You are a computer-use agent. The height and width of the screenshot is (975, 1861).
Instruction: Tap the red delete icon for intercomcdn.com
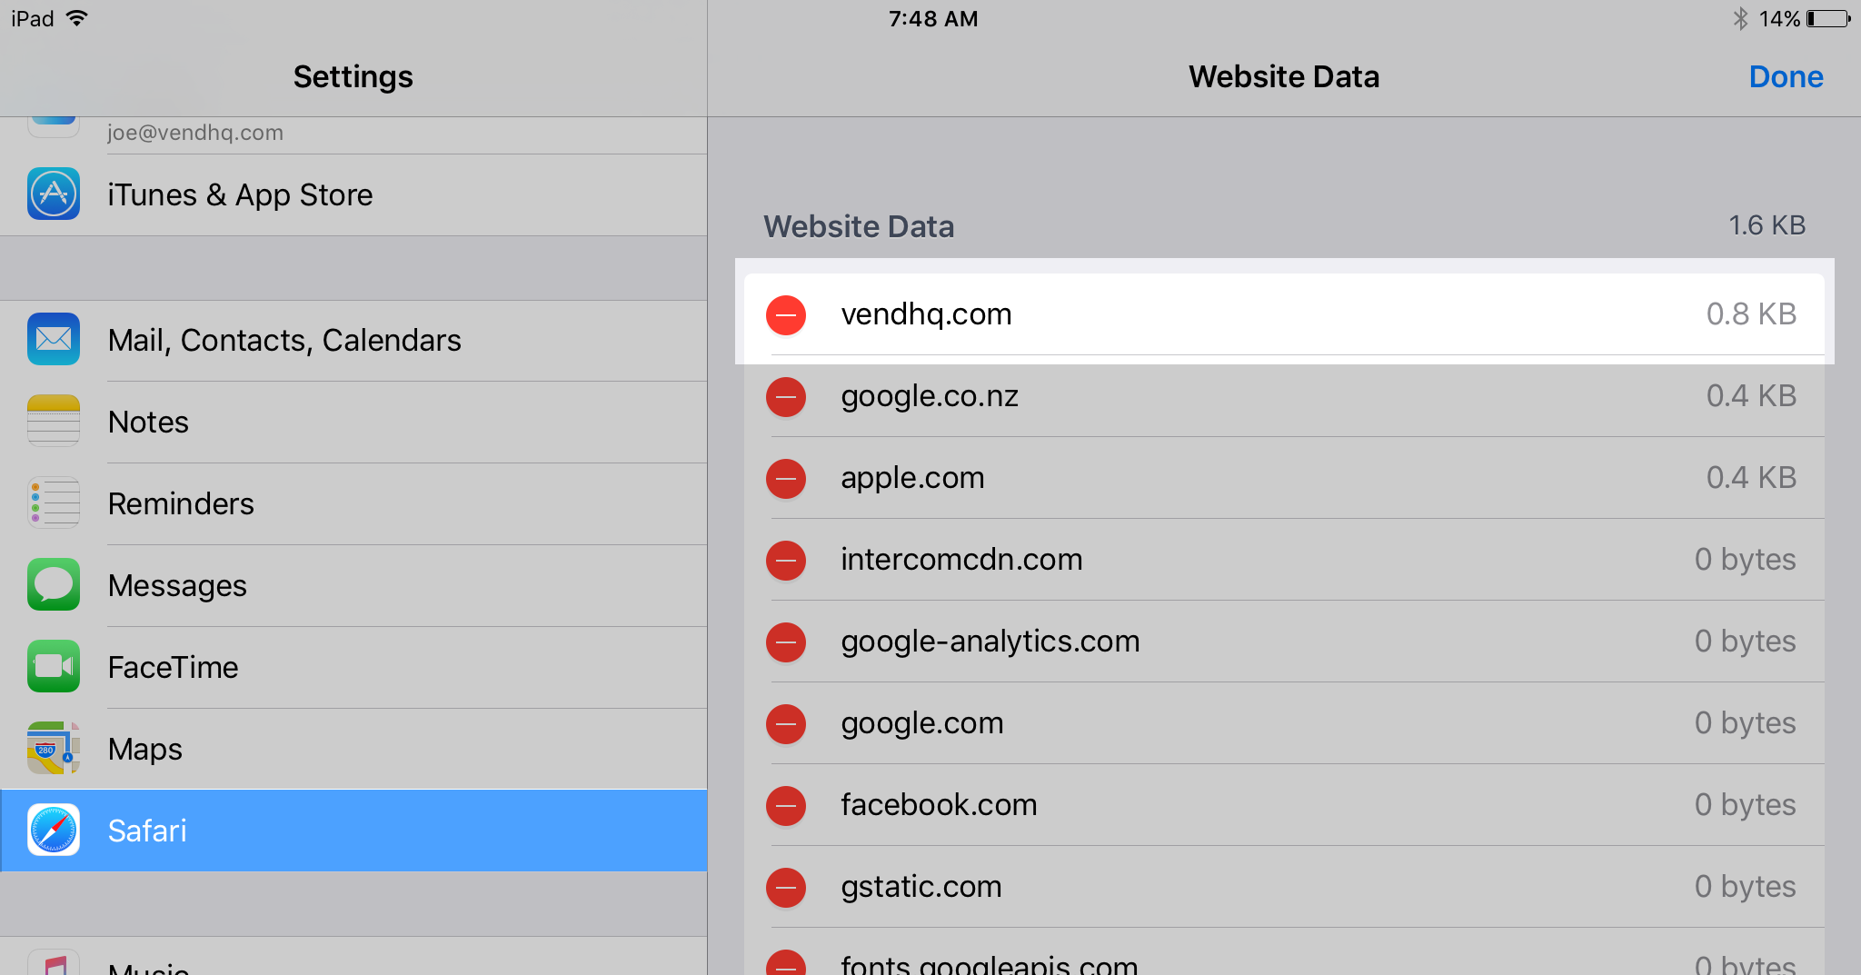point(786,560)
